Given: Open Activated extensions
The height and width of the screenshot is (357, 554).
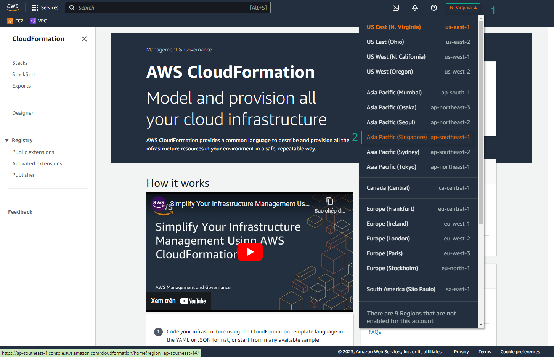Looking at the screenshot, I should click(37, 163).
